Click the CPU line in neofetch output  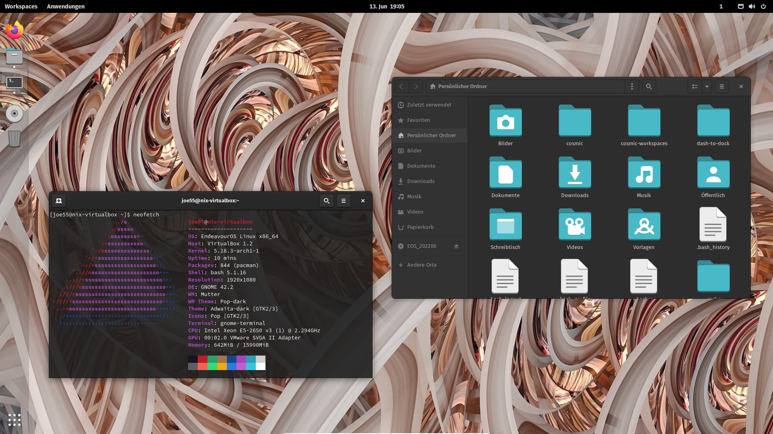(x=254, y=331)
